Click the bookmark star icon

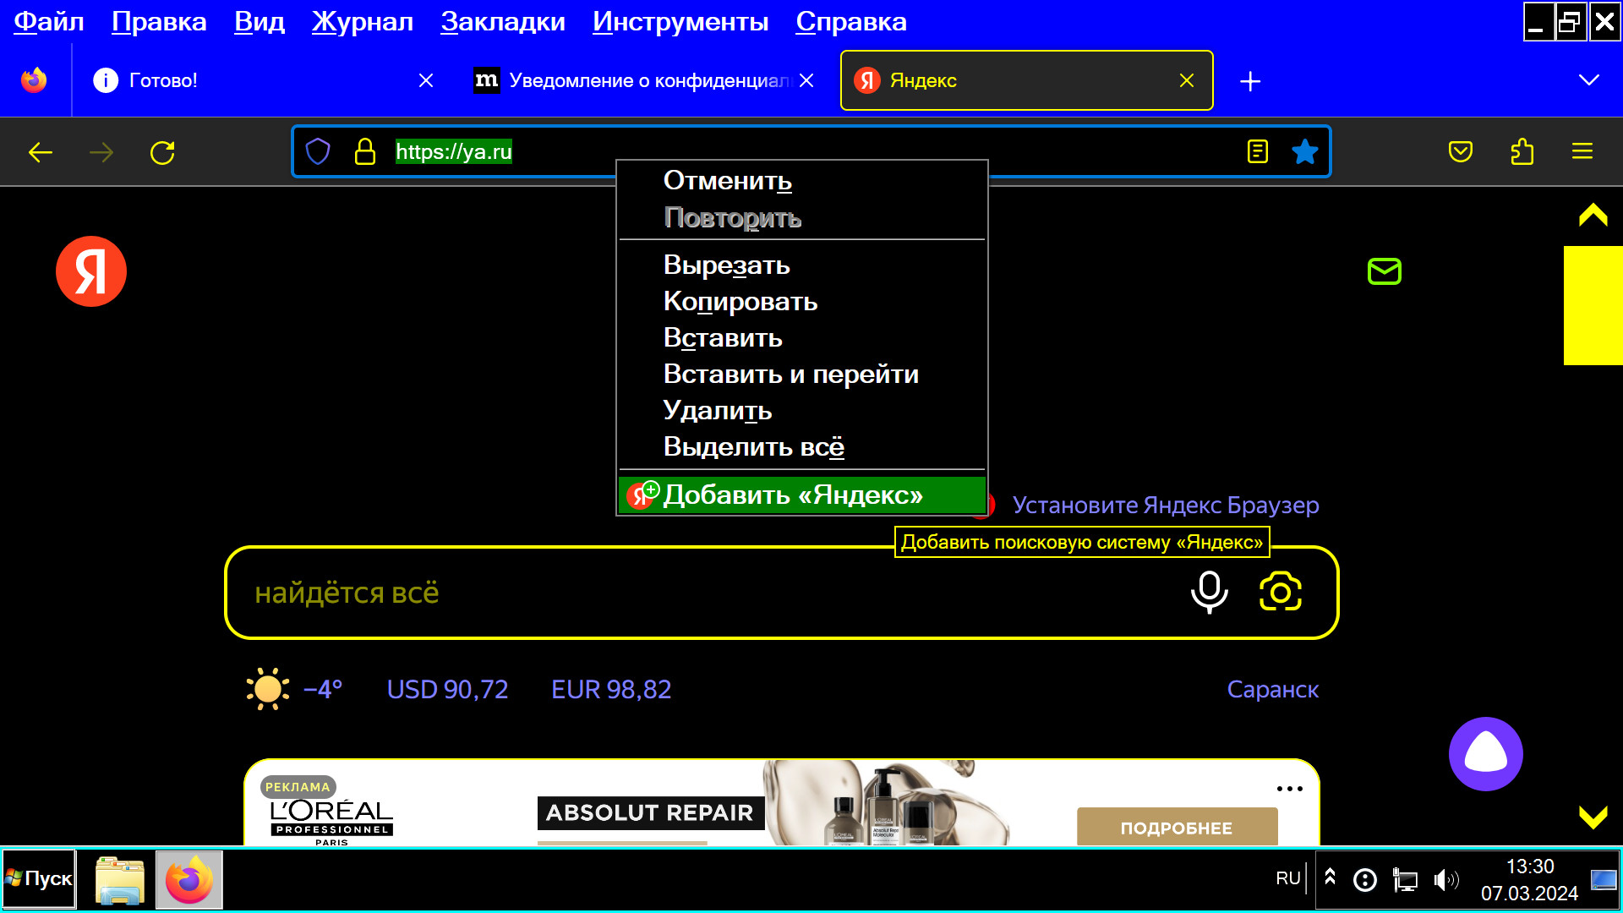(x=1305, y=151)
